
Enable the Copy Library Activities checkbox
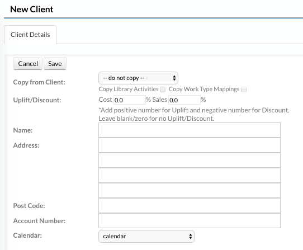[163, 89]
